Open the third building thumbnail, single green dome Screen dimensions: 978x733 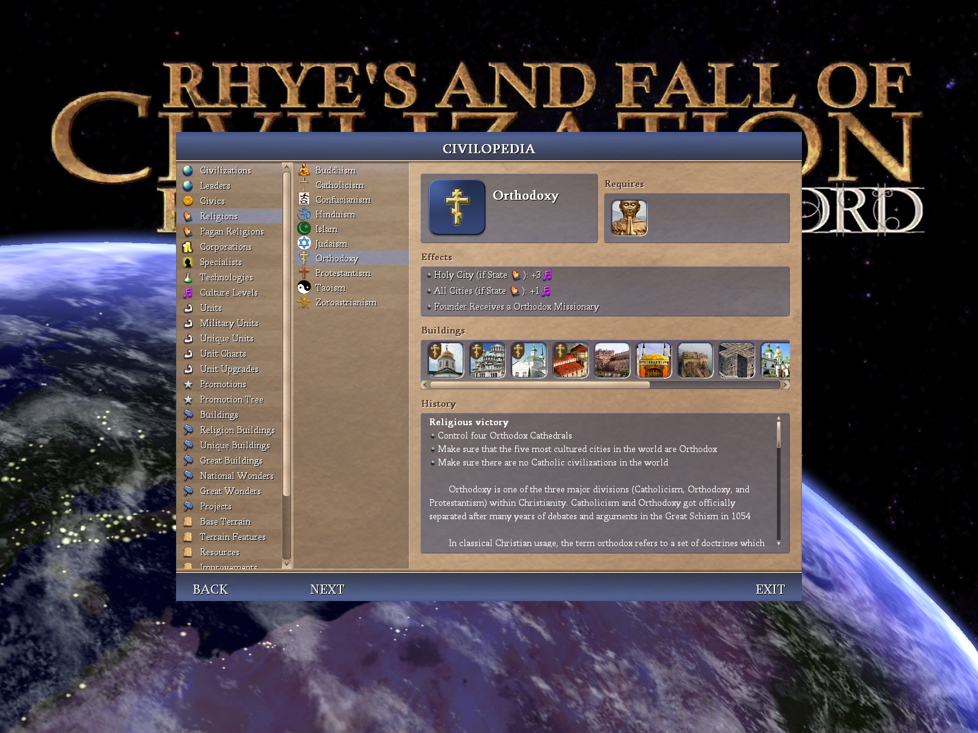point(529,360)
